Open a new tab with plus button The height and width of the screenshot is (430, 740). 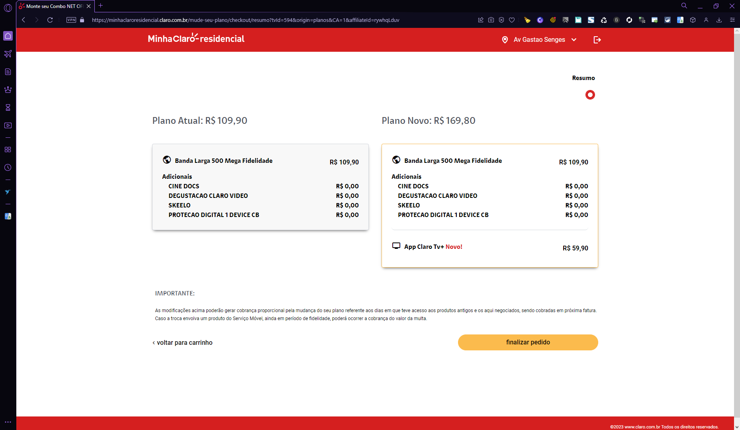[101, 6]
